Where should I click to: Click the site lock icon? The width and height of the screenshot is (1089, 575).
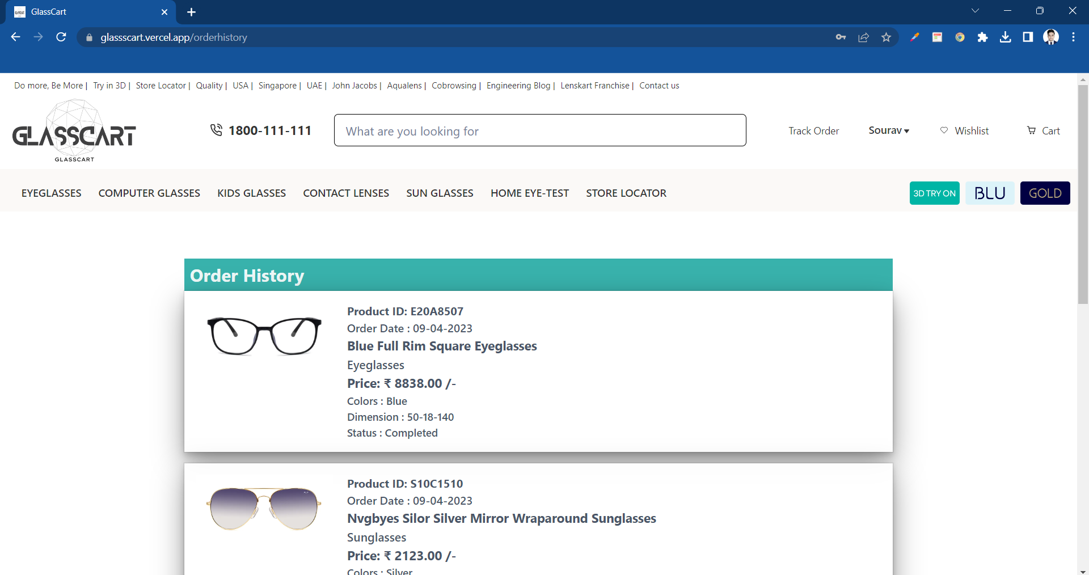[x=89, y=37]
